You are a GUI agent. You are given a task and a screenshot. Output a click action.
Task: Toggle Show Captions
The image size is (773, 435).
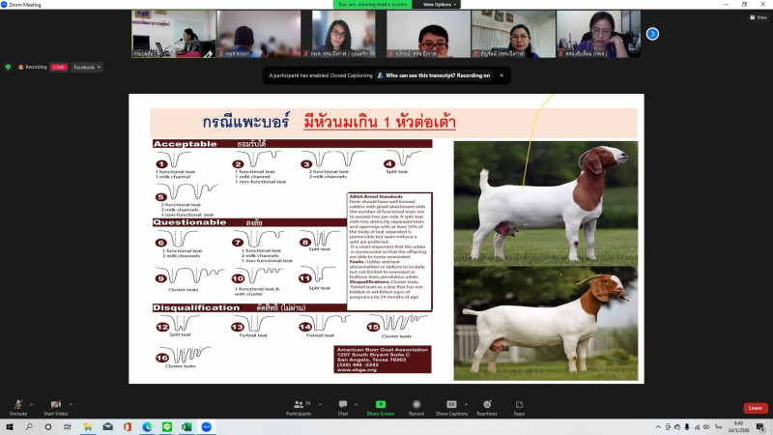click(451, 405)
